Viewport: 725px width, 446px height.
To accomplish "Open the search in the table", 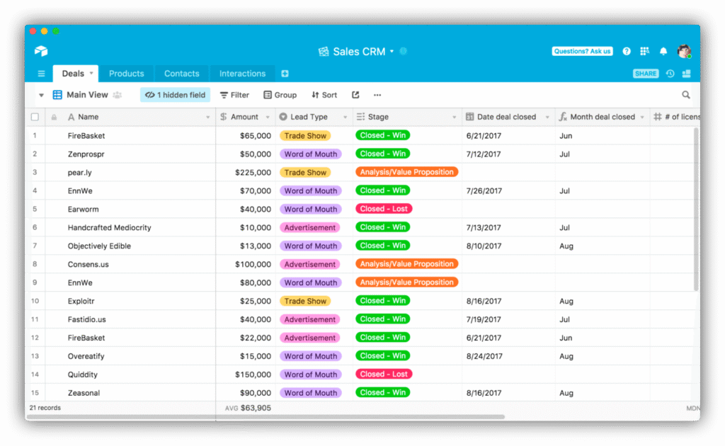I will 685,94.
